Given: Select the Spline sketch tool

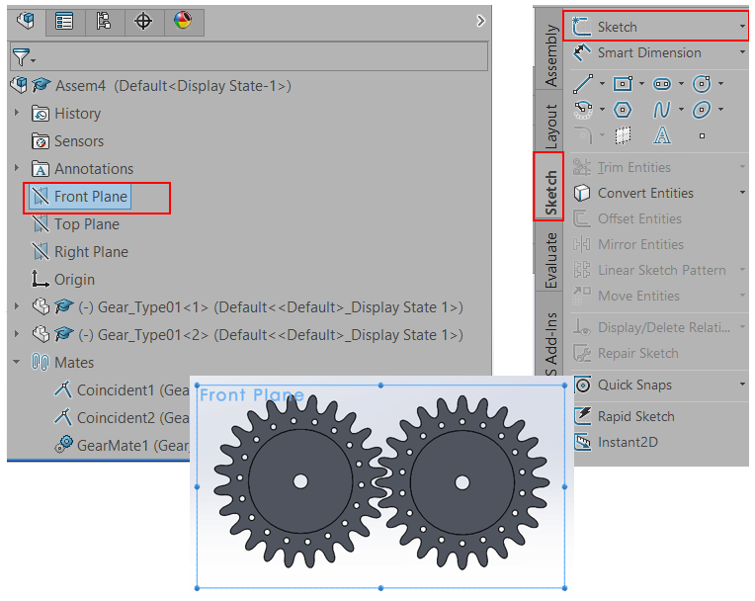Looking at the screenshot, I should point(662,110).
